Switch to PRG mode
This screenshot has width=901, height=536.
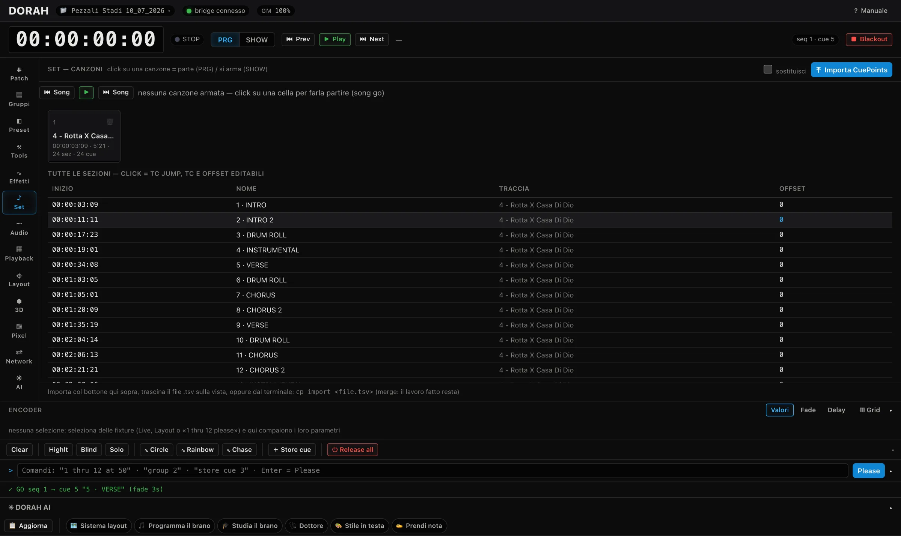tap(225, 40)
